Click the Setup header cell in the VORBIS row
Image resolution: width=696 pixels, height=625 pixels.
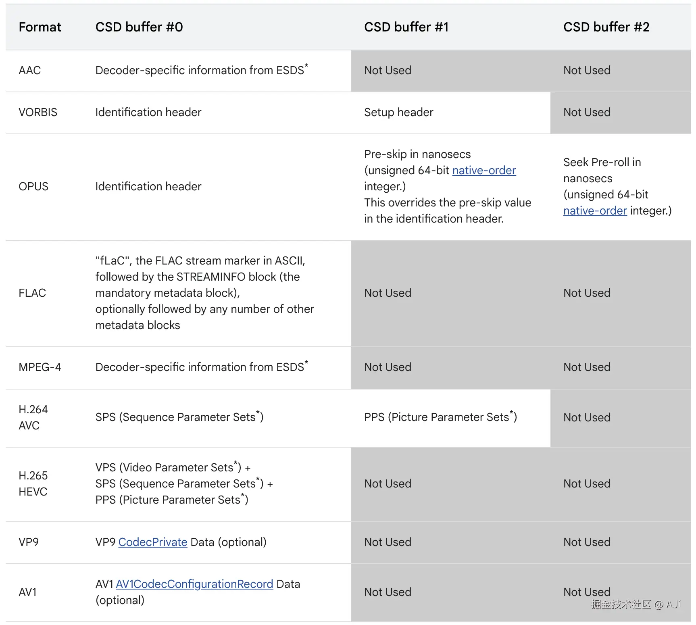pos(398,112)
